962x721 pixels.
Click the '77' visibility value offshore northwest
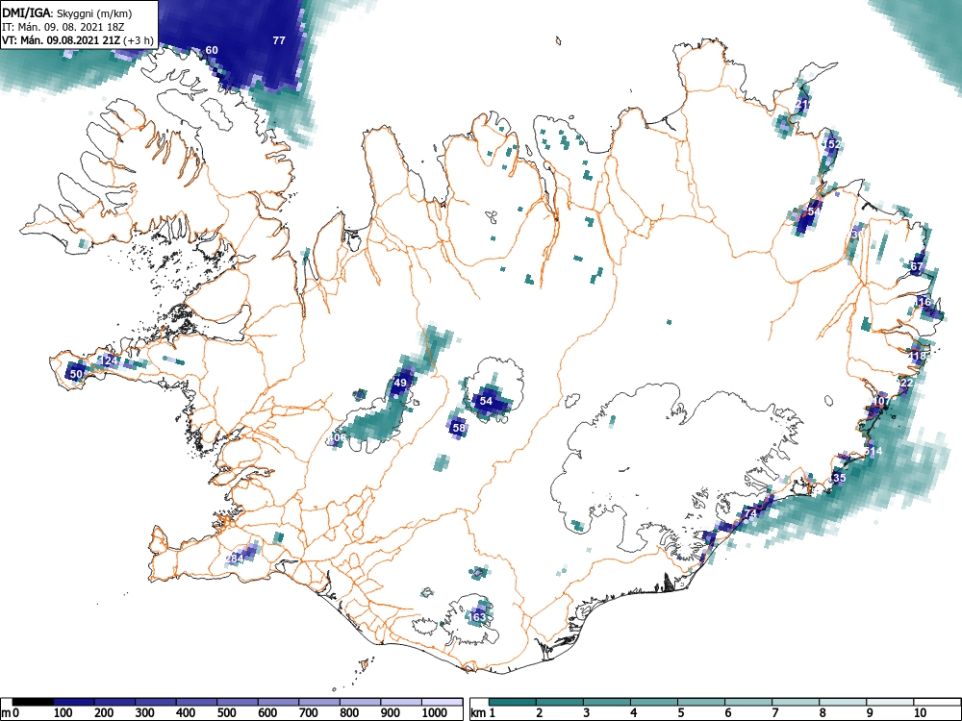[x=279, y=40]
